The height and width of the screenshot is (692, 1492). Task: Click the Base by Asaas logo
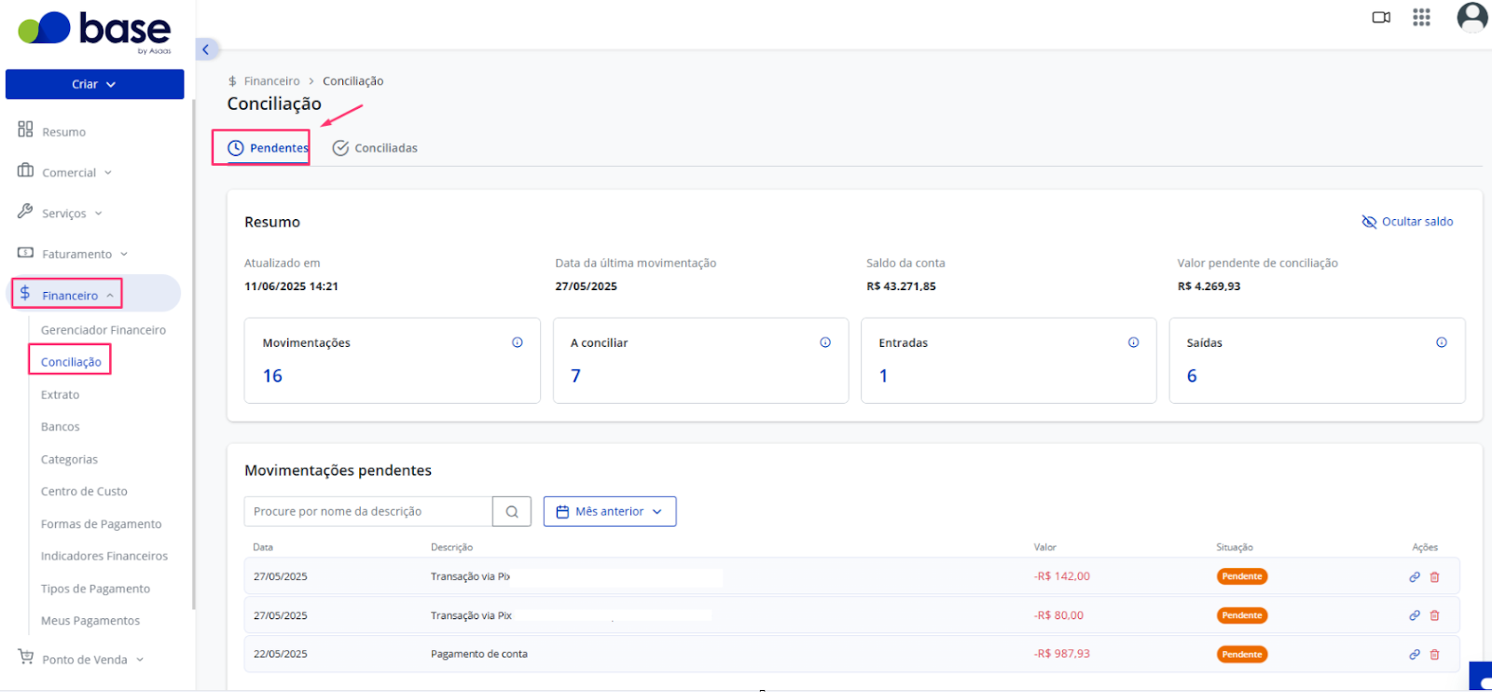(x=95, y=33)
